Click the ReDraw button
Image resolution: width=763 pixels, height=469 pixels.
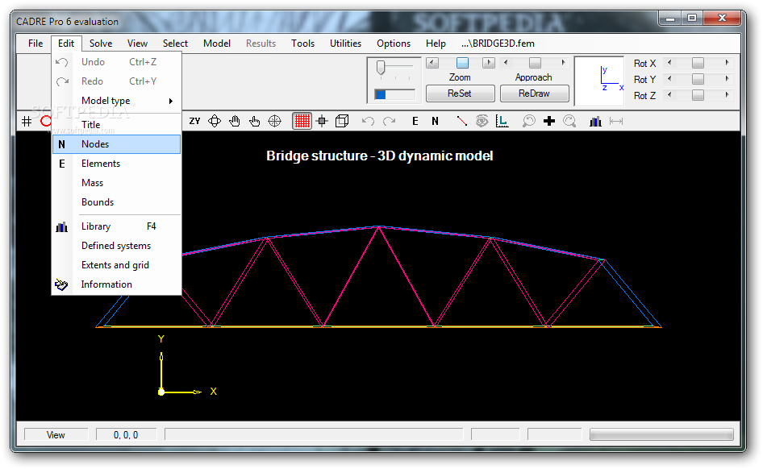click(x=534, y=93)
